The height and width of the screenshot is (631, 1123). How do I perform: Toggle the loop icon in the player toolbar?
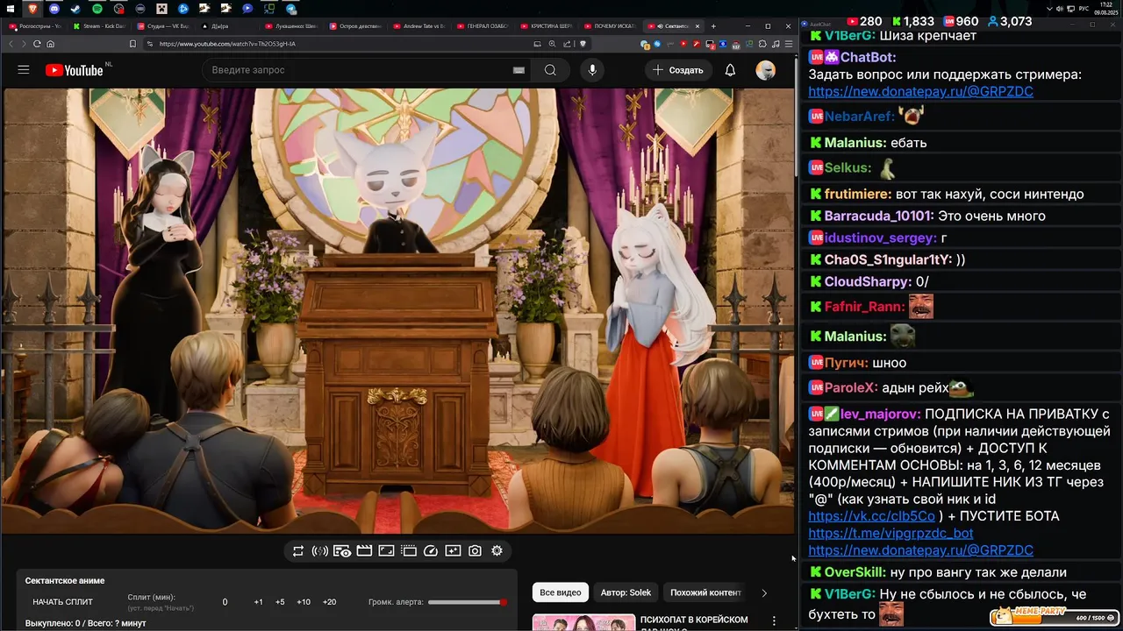(x=298, y=551)
